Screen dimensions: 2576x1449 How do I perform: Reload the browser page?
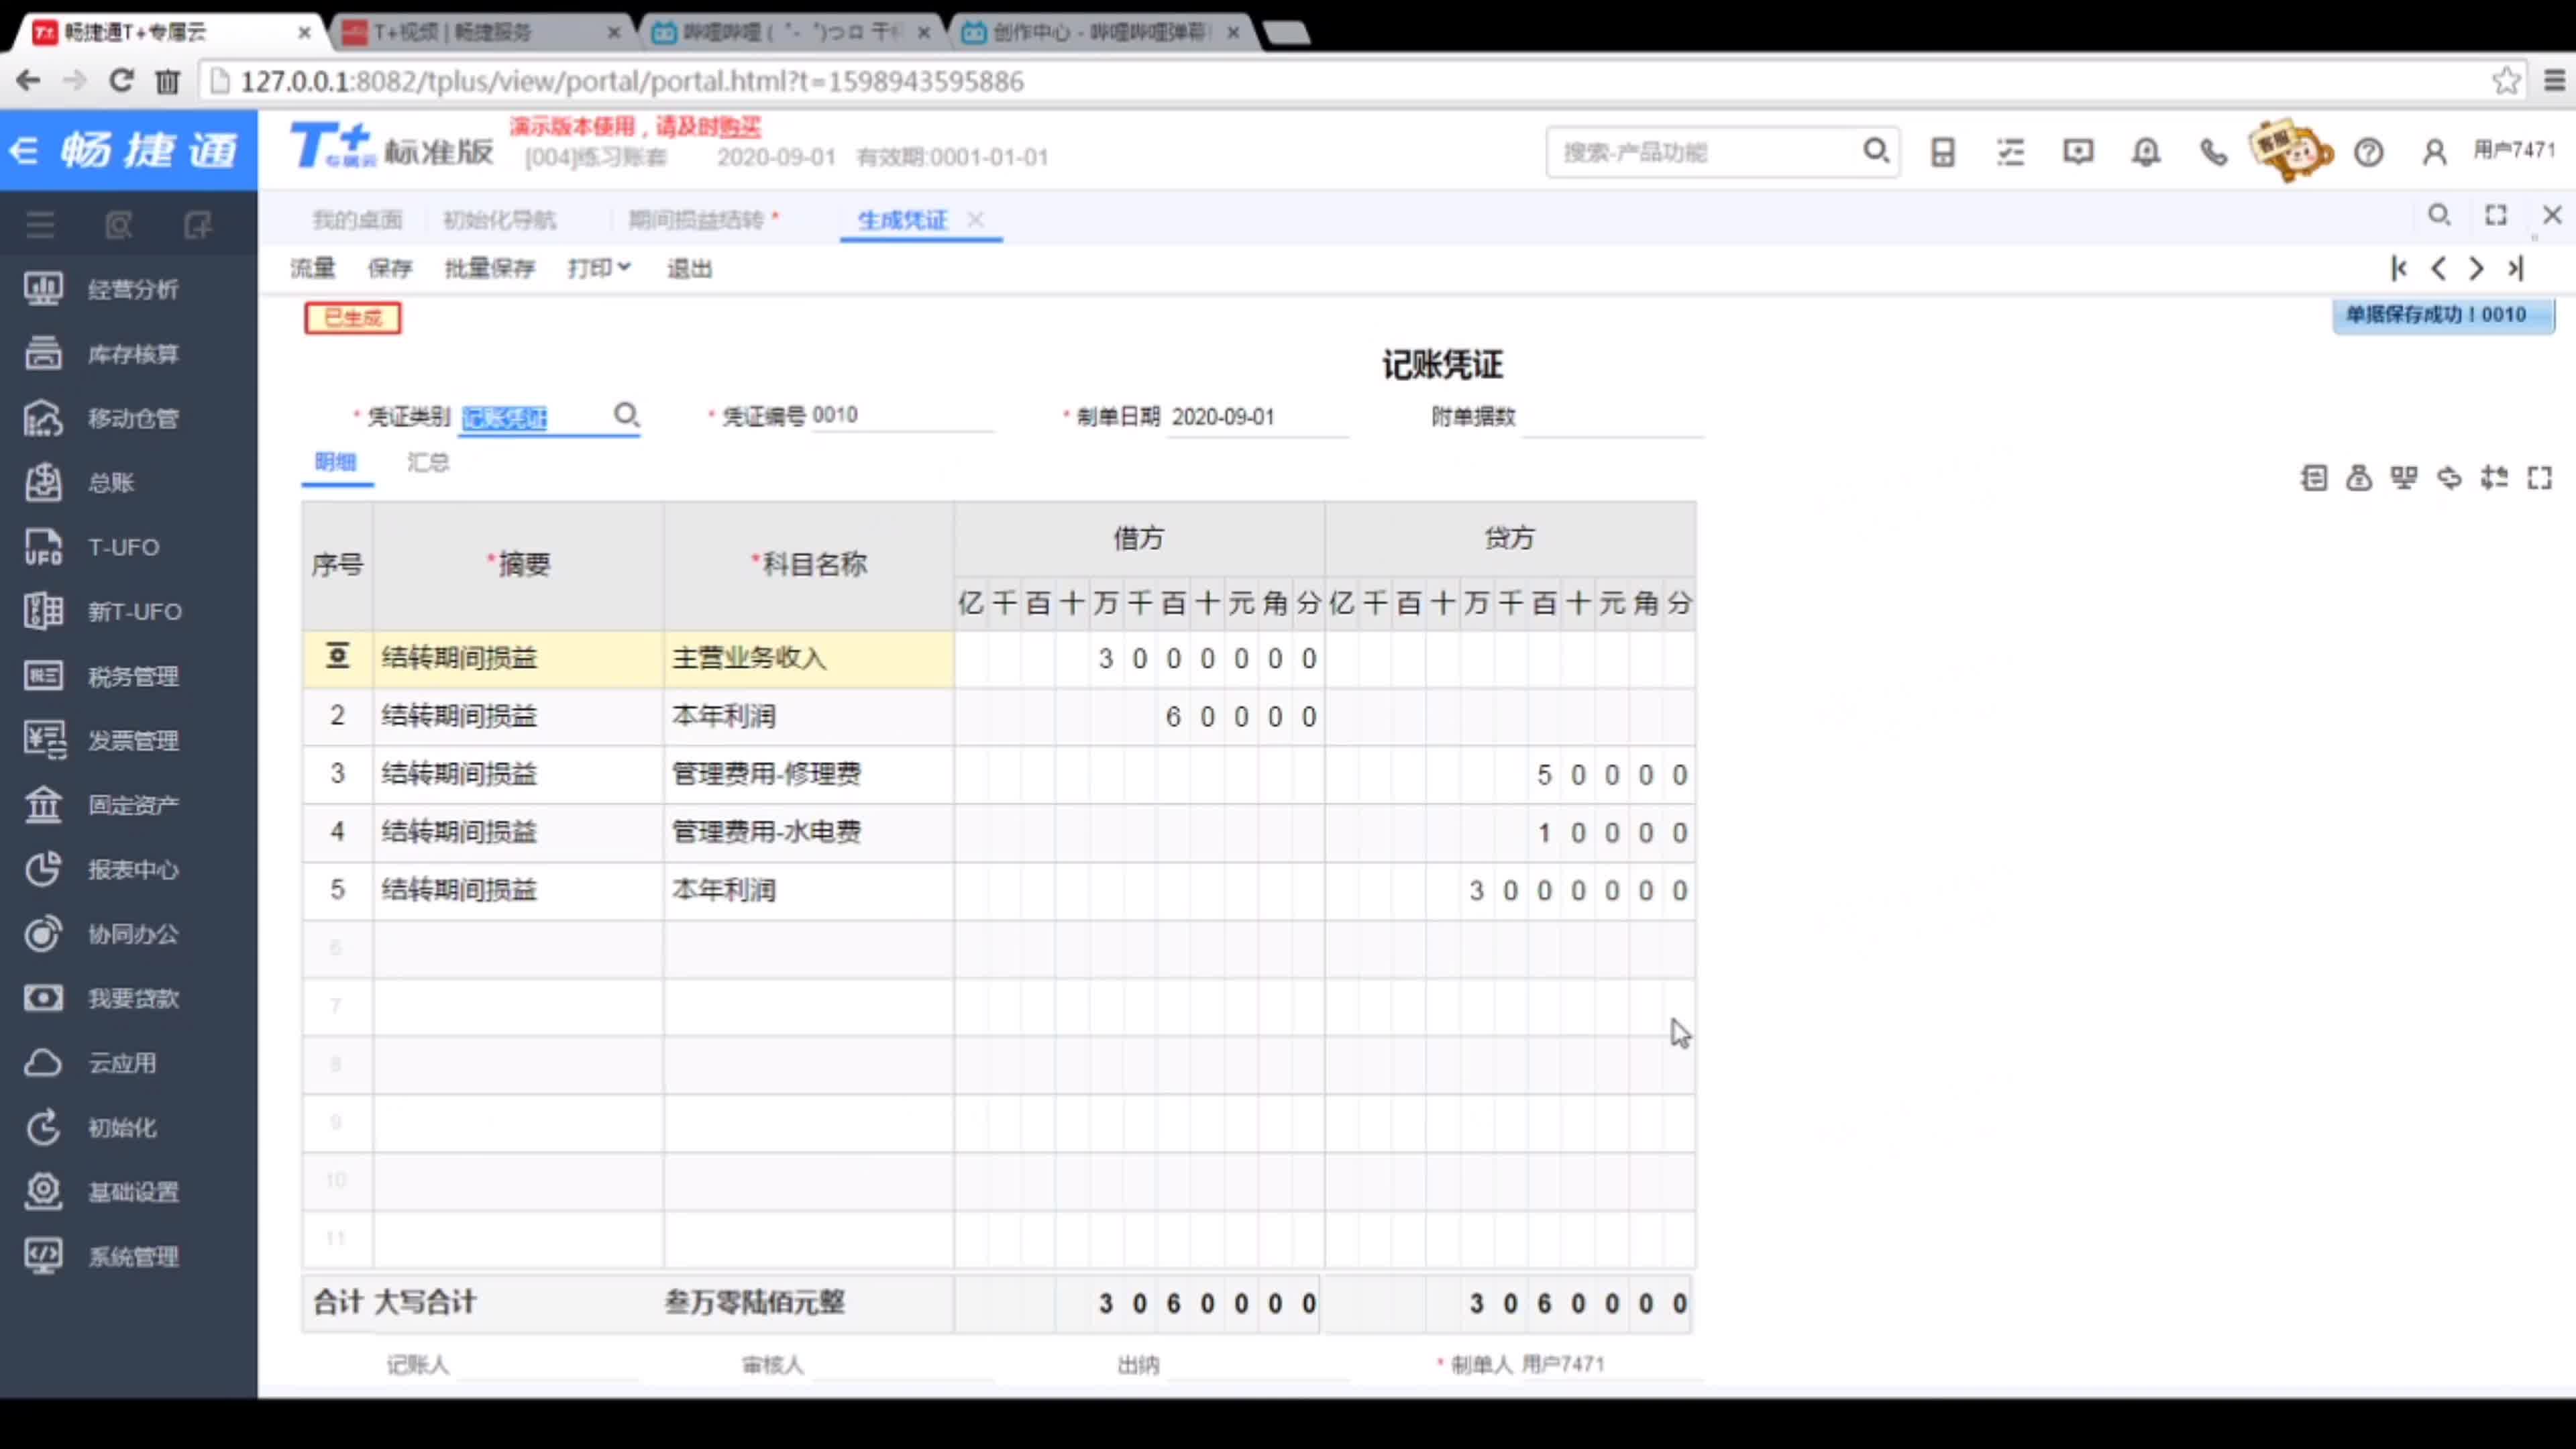tap(121, 80)
